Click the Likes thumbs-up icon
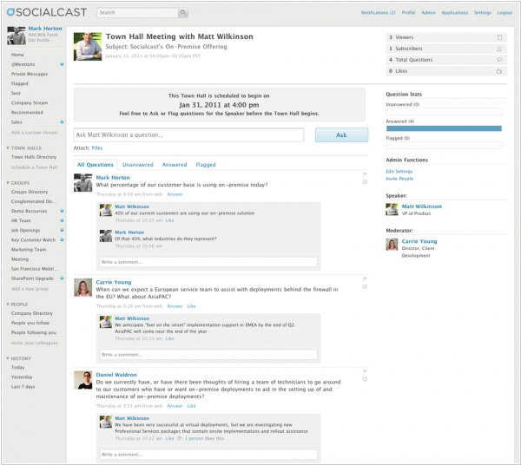The width and height of the screenshot is (521, 465). [x=499, y=71]
